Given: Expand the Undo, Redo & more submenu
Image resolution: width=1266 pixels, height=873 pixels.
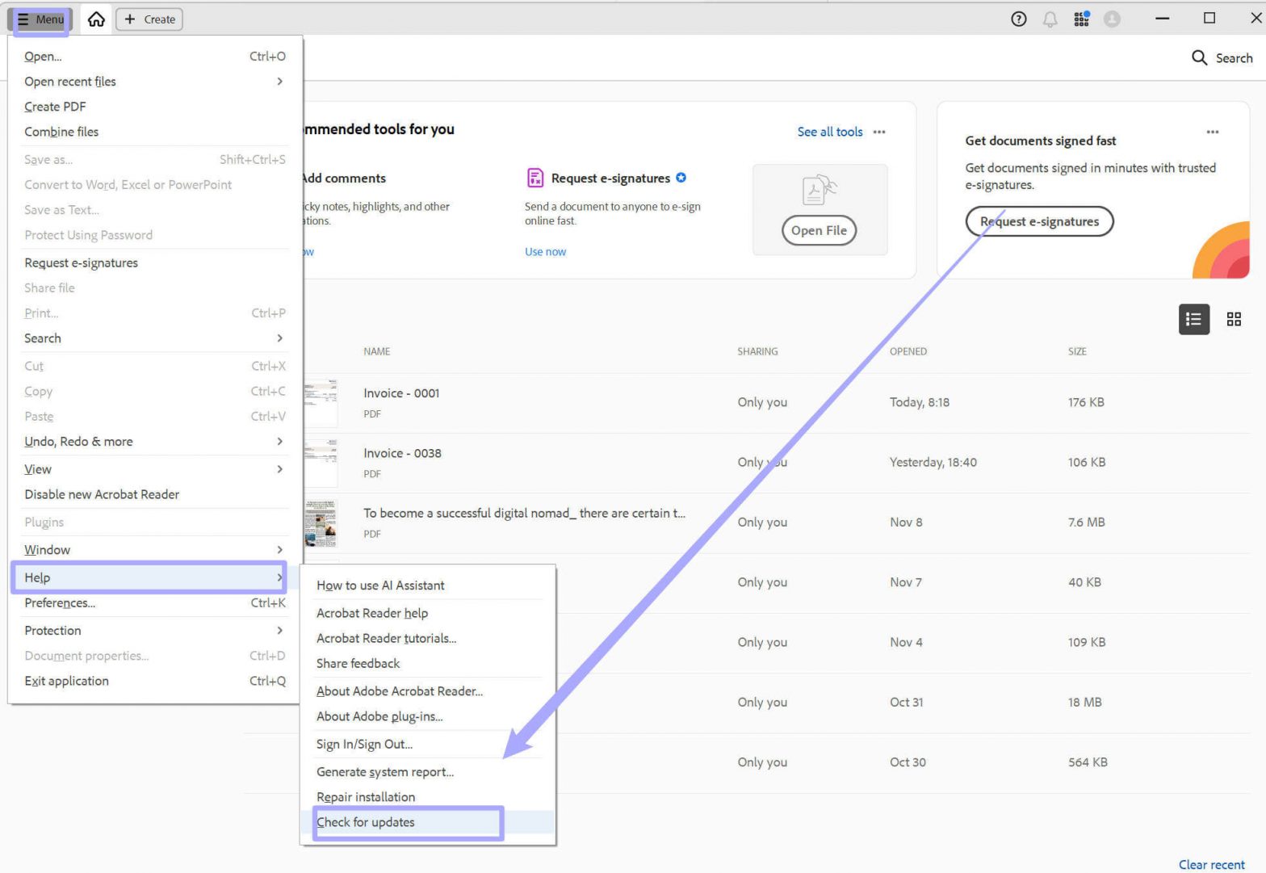Looking at the screenshot, I should click(153, 442).
